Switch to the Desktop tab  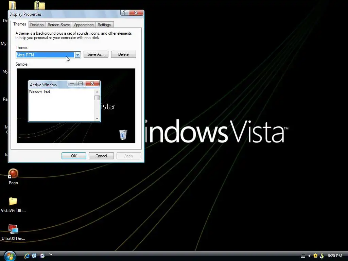point(37,25)
